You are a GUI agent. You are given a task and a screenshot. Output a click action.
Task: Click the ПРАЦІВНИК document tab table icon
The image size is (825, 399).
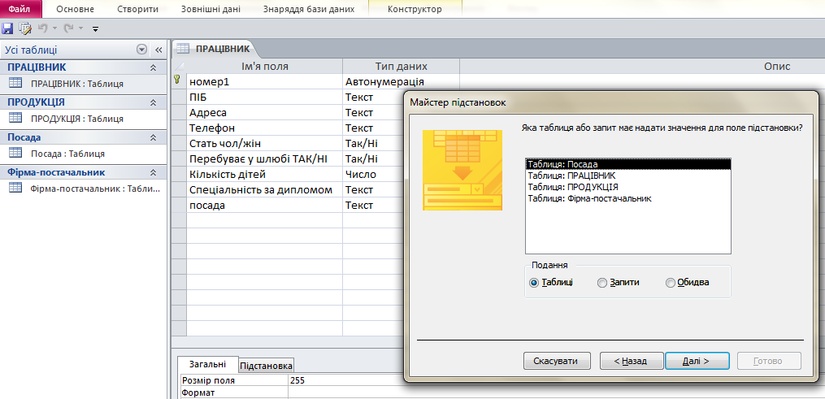coord(183,49)
